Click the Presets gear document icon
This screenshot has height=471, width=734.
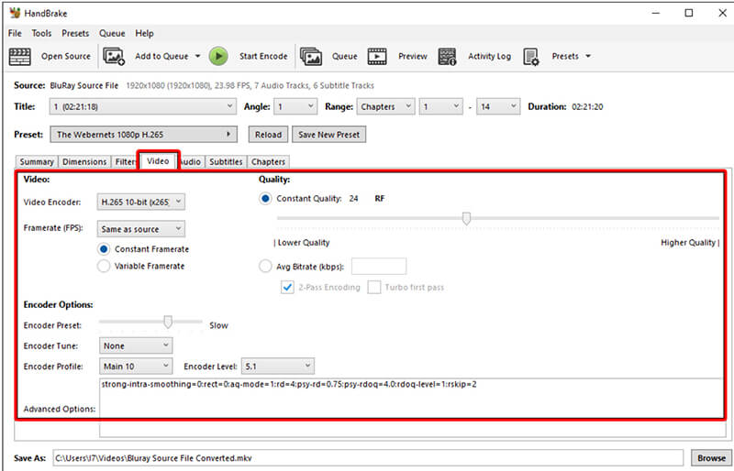pyautogui.click(x=531, y=57)
